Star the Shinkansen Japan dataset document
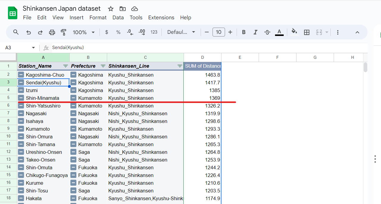The image size is (381, 204). [x=111, y=9]
